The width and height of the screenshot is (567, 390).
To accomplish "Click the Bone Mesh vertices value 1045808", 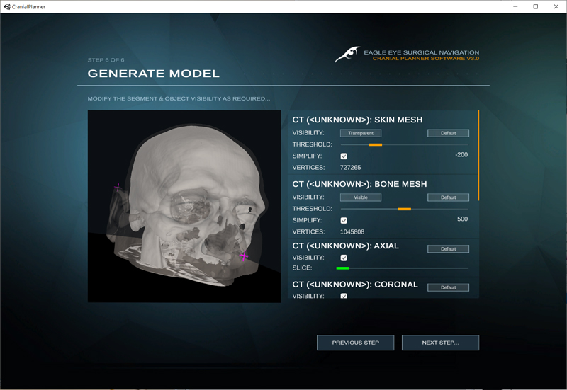I will pyautogui.click(x=352, y=232).
